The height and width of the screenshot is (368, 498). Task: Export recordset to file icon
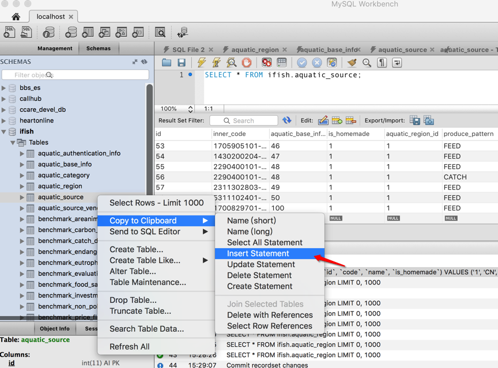pos(415,120)
